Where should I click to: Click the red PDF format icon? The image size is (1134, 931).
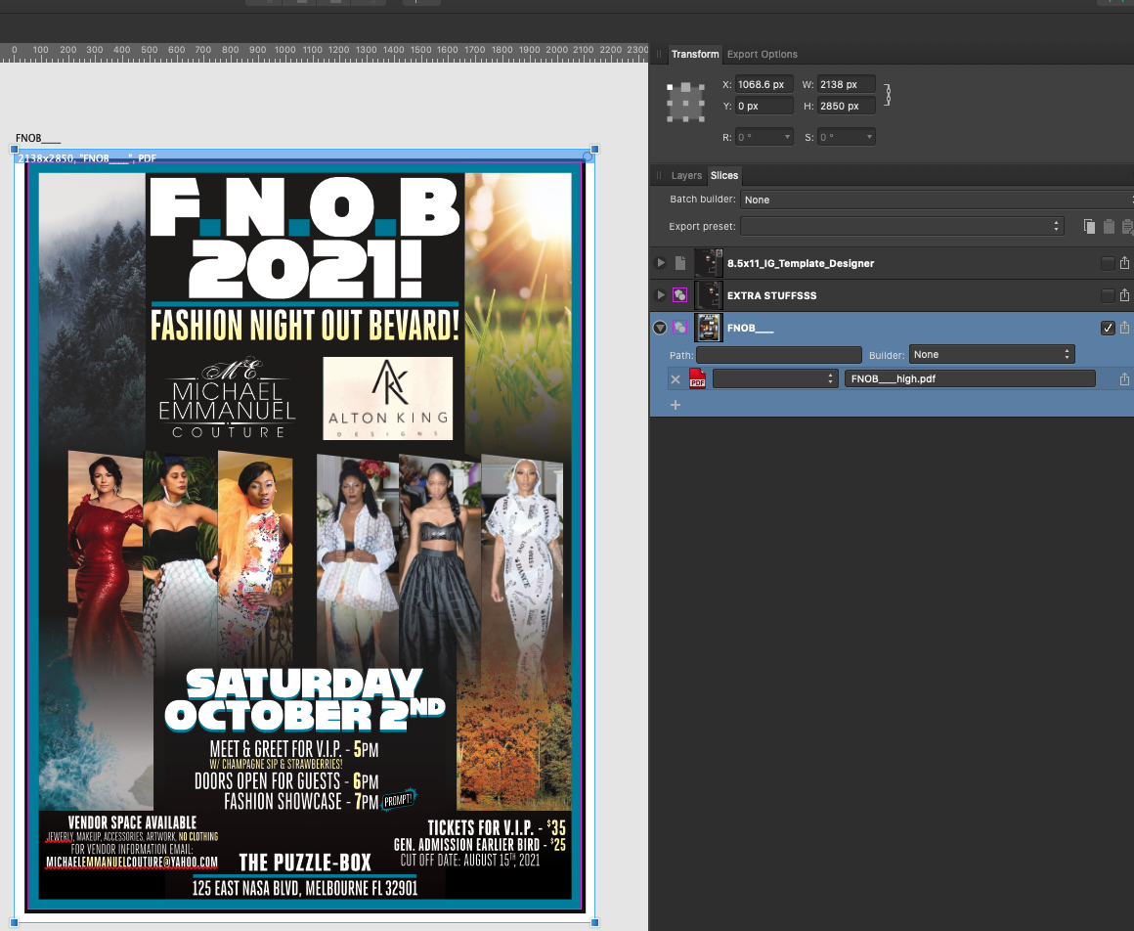point(697,378)
